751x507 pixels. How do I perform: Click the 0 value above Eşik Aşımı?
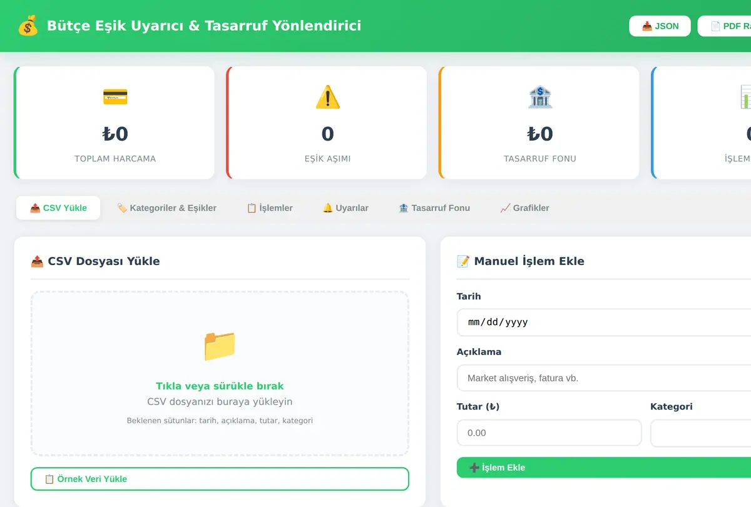[327, 134]
